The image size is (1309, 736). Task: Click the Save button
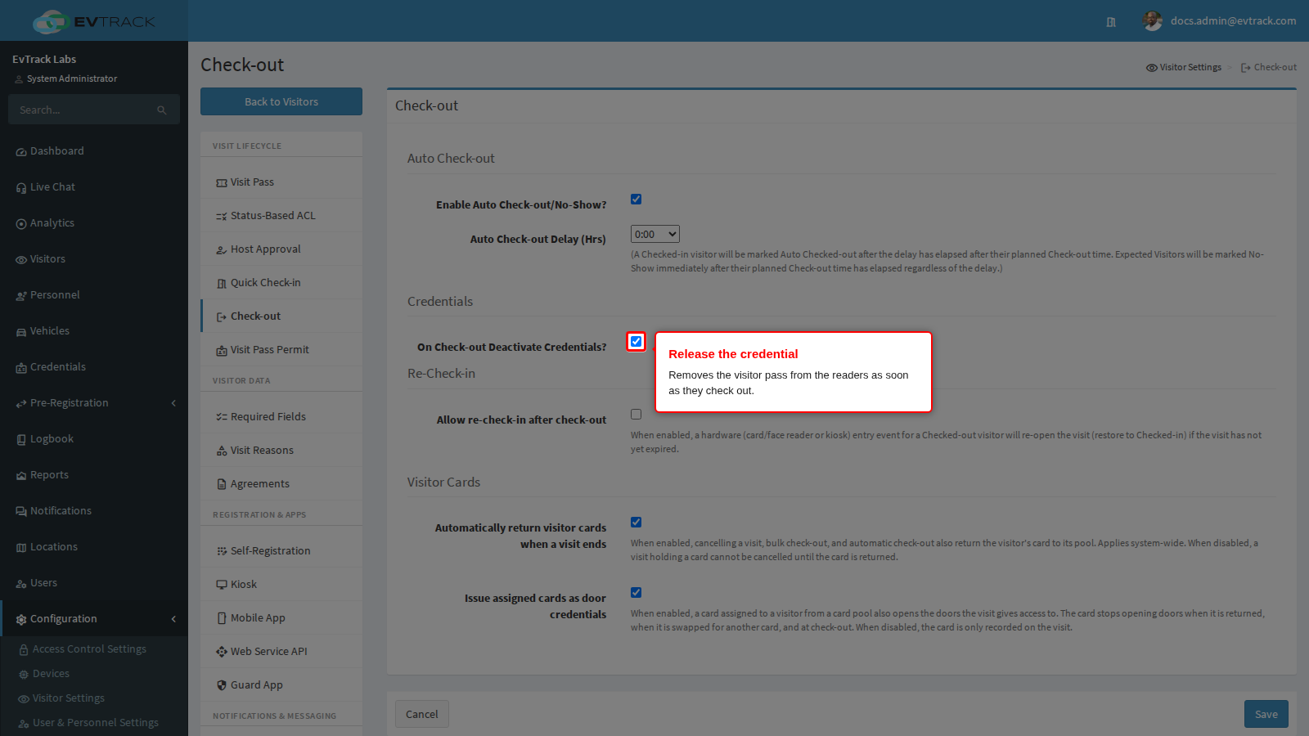pos(1266,714)
